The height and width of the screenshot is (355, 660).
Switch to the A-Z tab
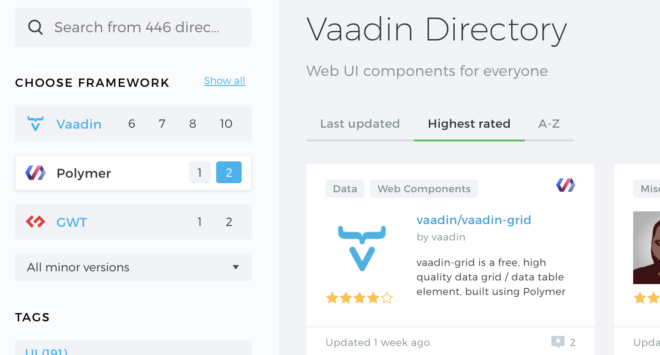[x=549, y=124]
